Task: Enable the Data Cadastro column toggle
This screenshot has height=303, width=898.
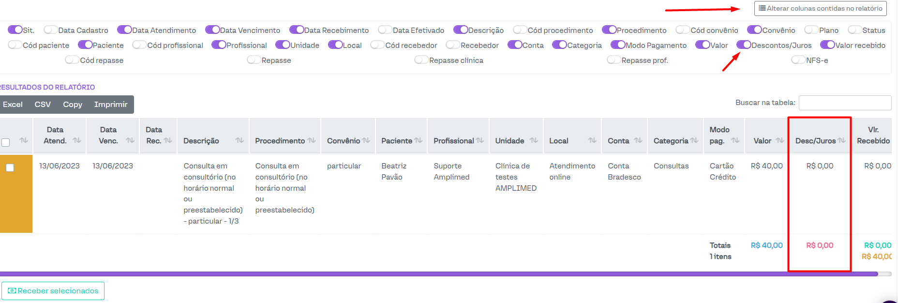Action: [50, 30]
